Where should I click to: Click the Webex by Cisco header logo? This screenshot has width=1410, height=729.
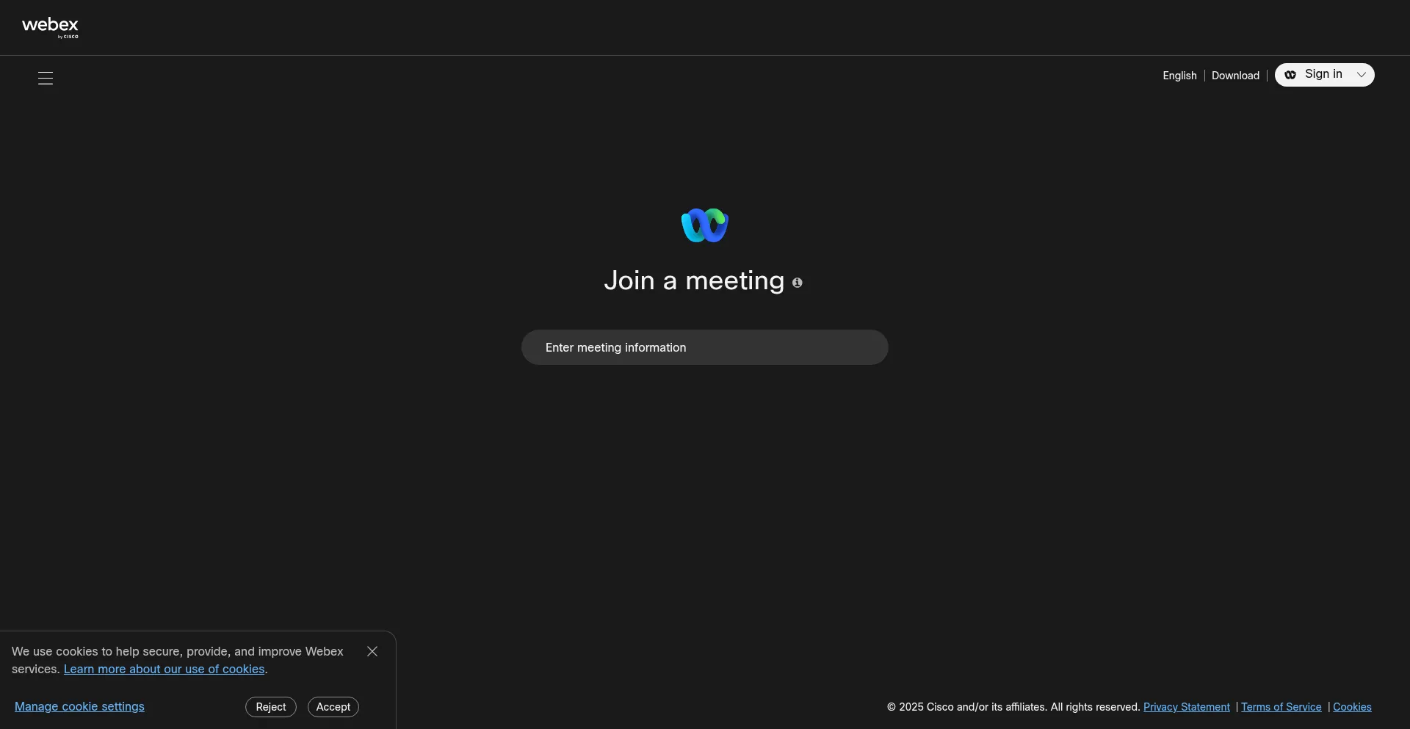tap(50, 27)
